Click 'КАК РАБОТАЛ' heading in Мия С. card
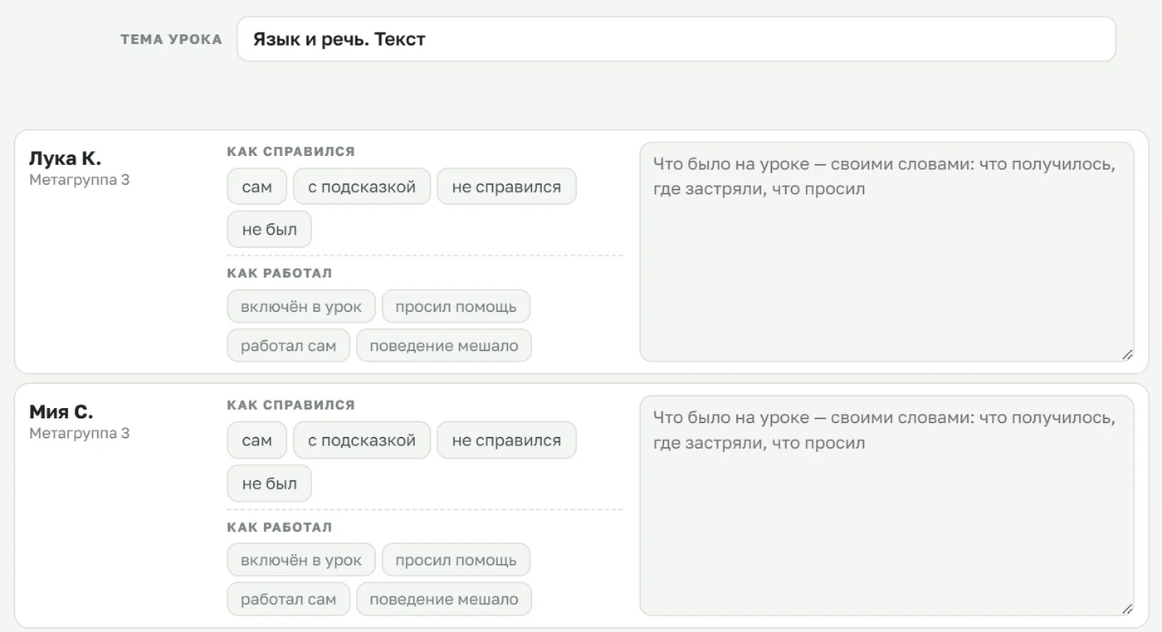This screenshot has width=1162, height=632. [279, 527]
